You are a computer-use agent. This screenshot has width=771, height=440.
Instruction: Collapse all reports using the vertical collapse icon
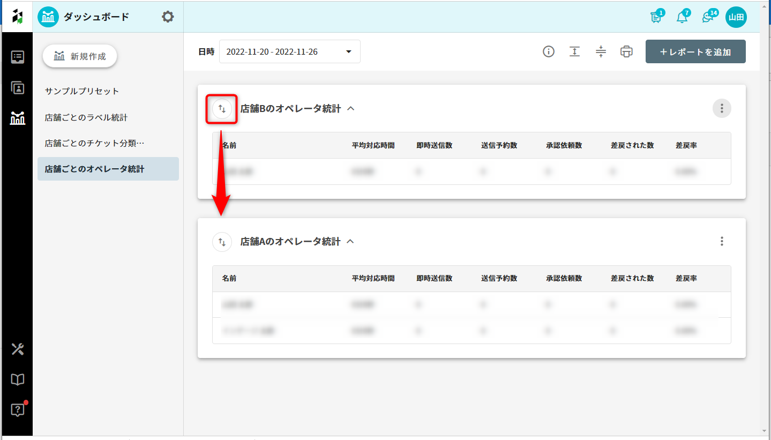coord(601,52)
